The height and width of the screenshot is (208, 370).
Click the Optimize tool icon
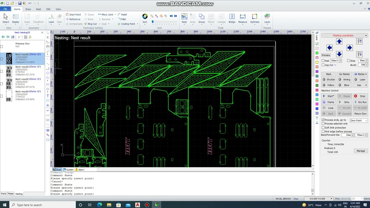255,18
